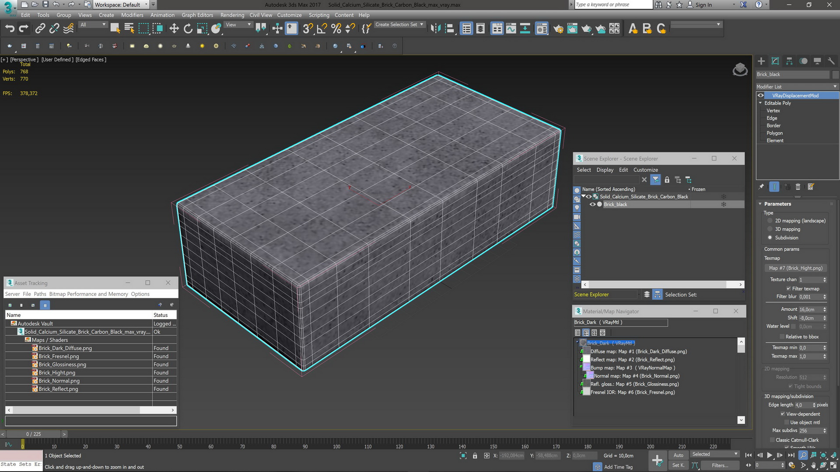The width and height of the screenshot is (840, 472).
Task: Toggle Angle Snap icon
Action: (322, 29)
